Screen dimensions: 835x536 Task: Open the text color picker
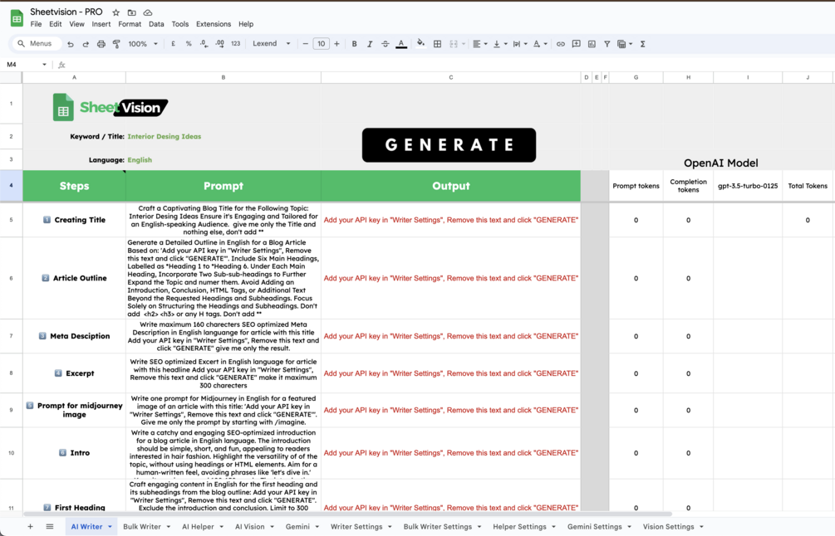tap(401, 44)
